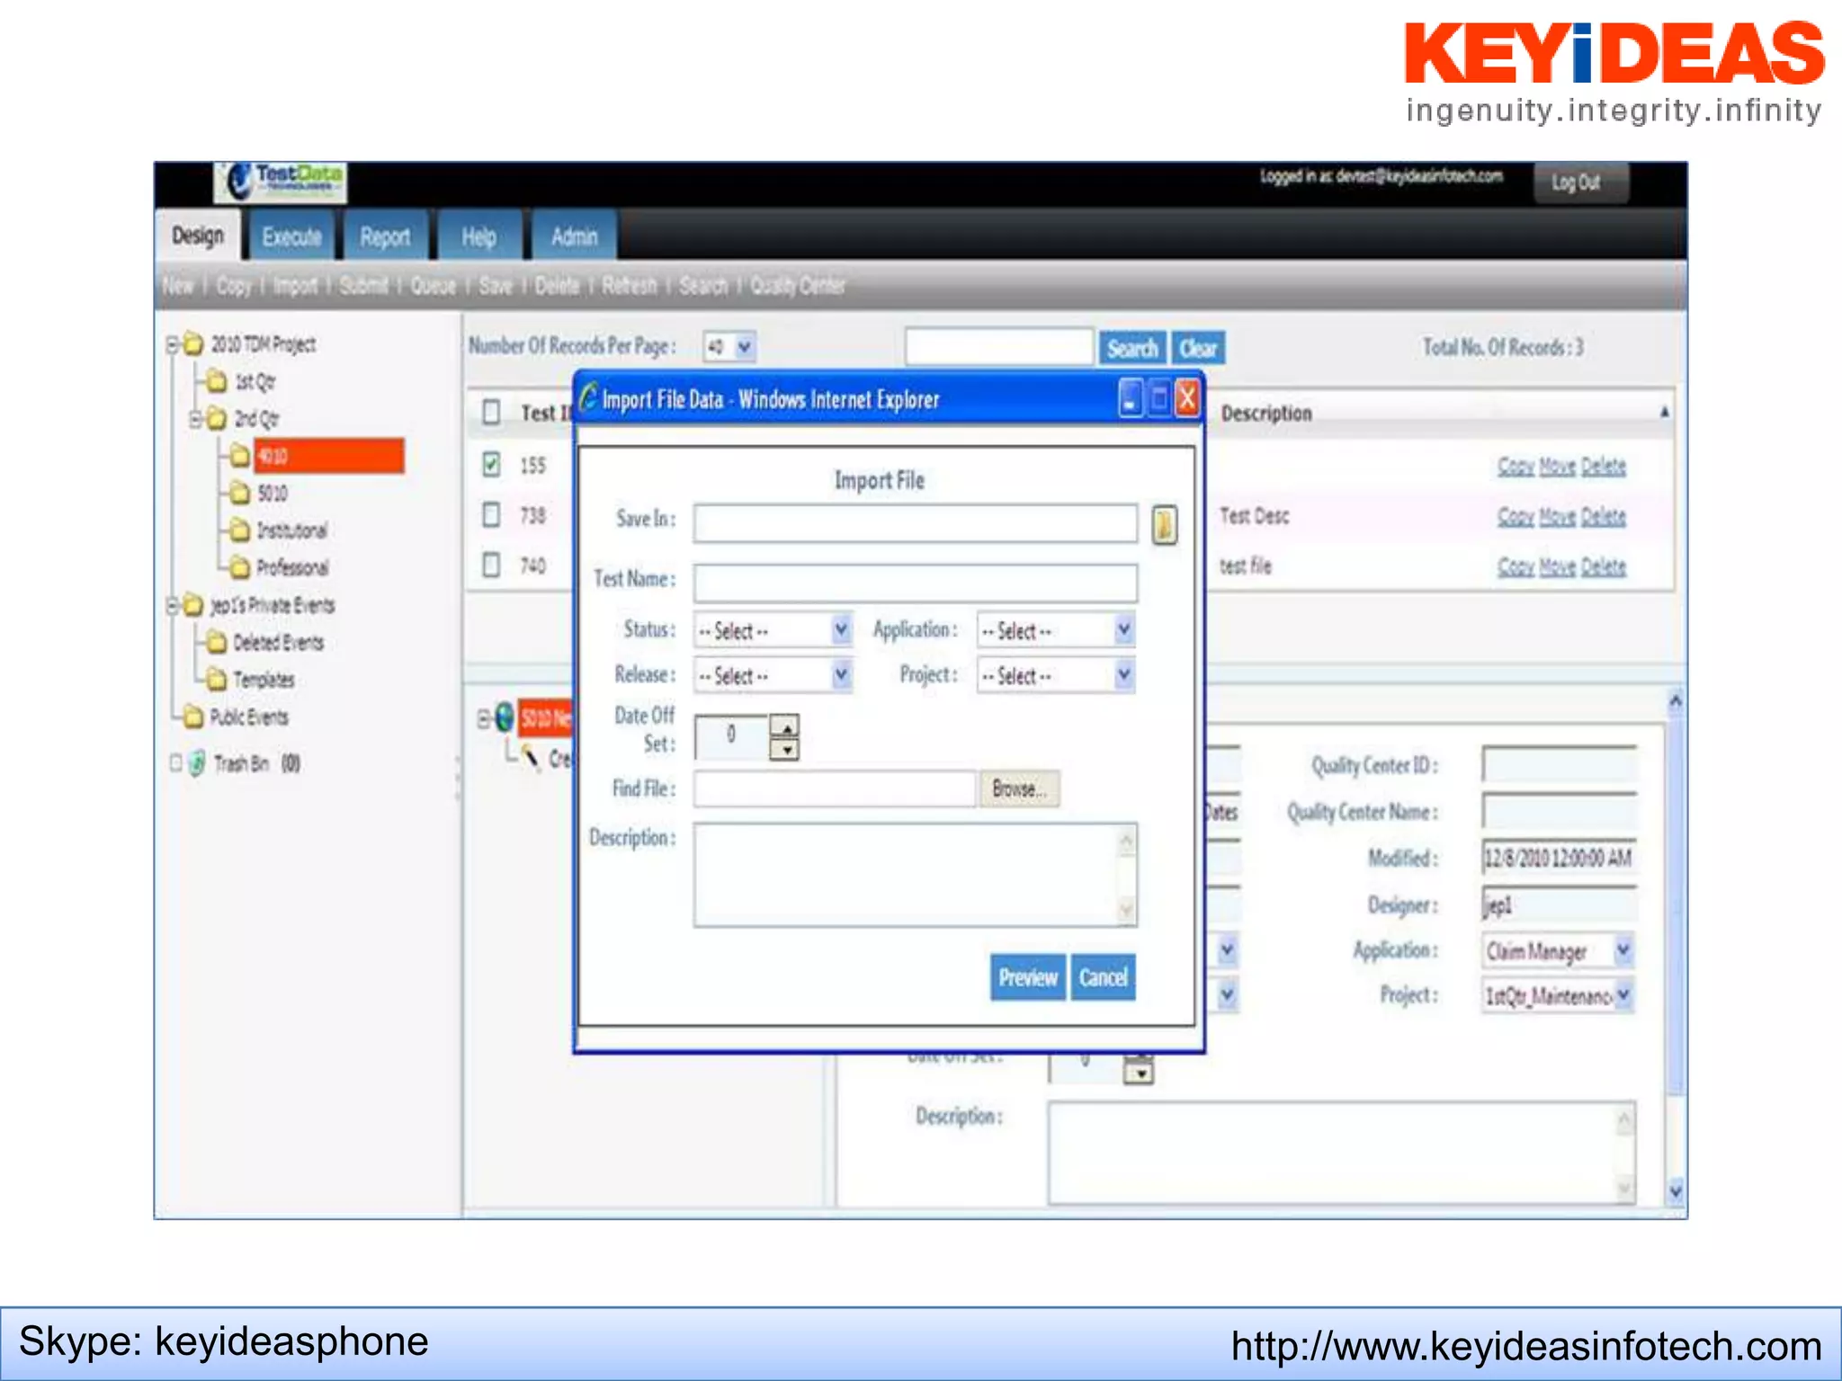Switch to the Execute tab
This screenshot has width=1842, height=1381.
point(292,237)
